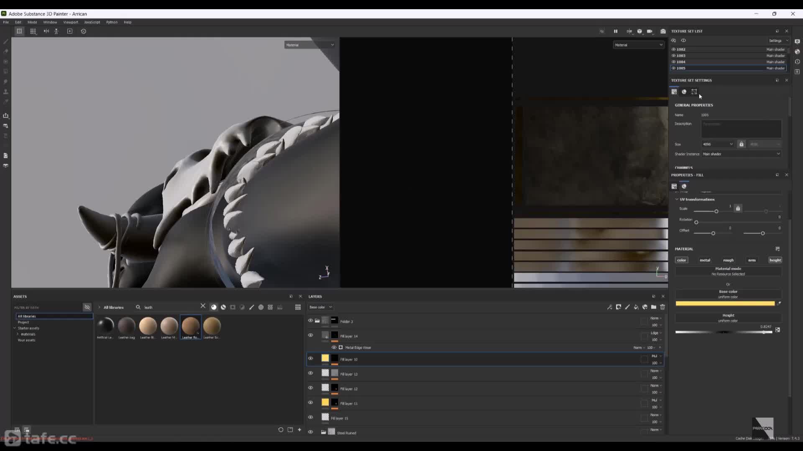
Task: Toggle the rough channel button in Material
Action: point(729,260)
